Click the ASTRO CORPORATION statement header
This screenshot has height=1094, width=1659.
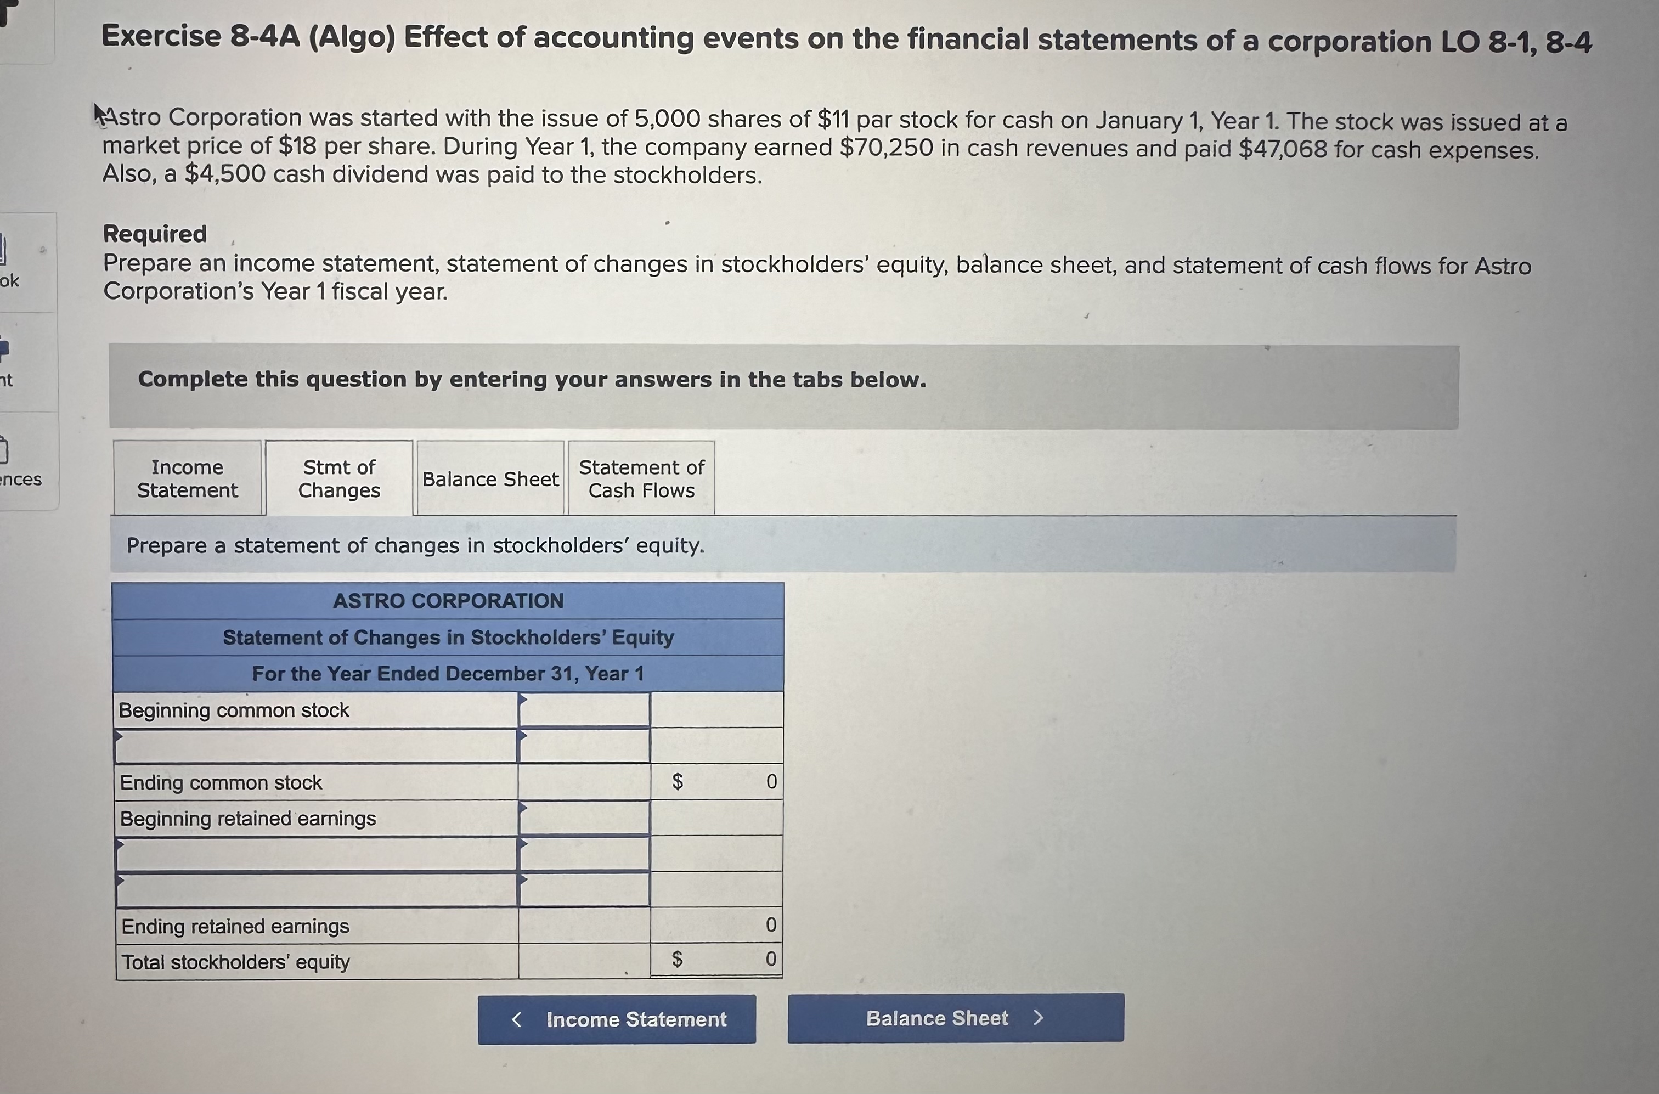[x=449, y=601]
